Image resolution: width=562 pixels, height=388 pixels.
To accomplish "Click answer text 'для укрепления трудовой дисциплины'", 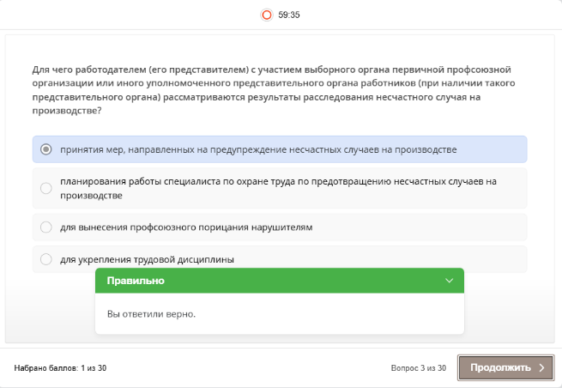I will coord(147,259).
